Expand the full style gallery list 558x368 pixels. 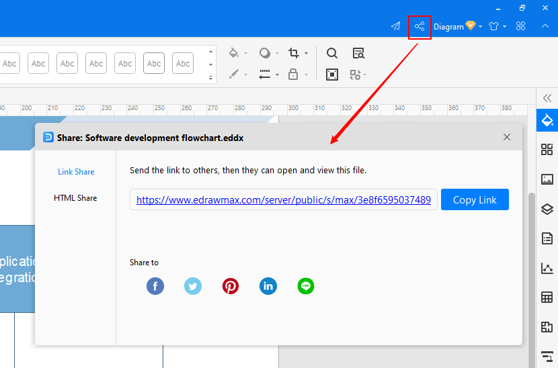[x=210, y=78]
